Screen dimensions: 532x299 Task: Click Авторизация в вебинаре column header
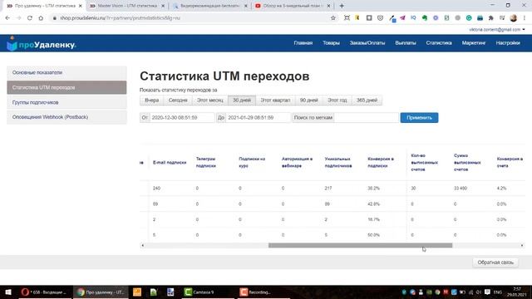click(x=297, y=163)
